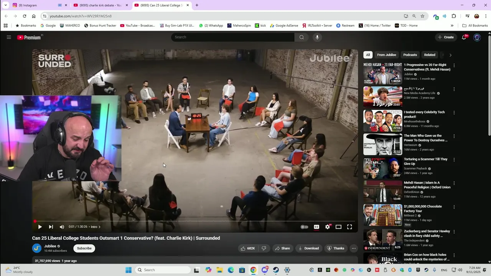Open the YouTube account avatar menu
The image size is (491, 276).
(x=477, y=37)
